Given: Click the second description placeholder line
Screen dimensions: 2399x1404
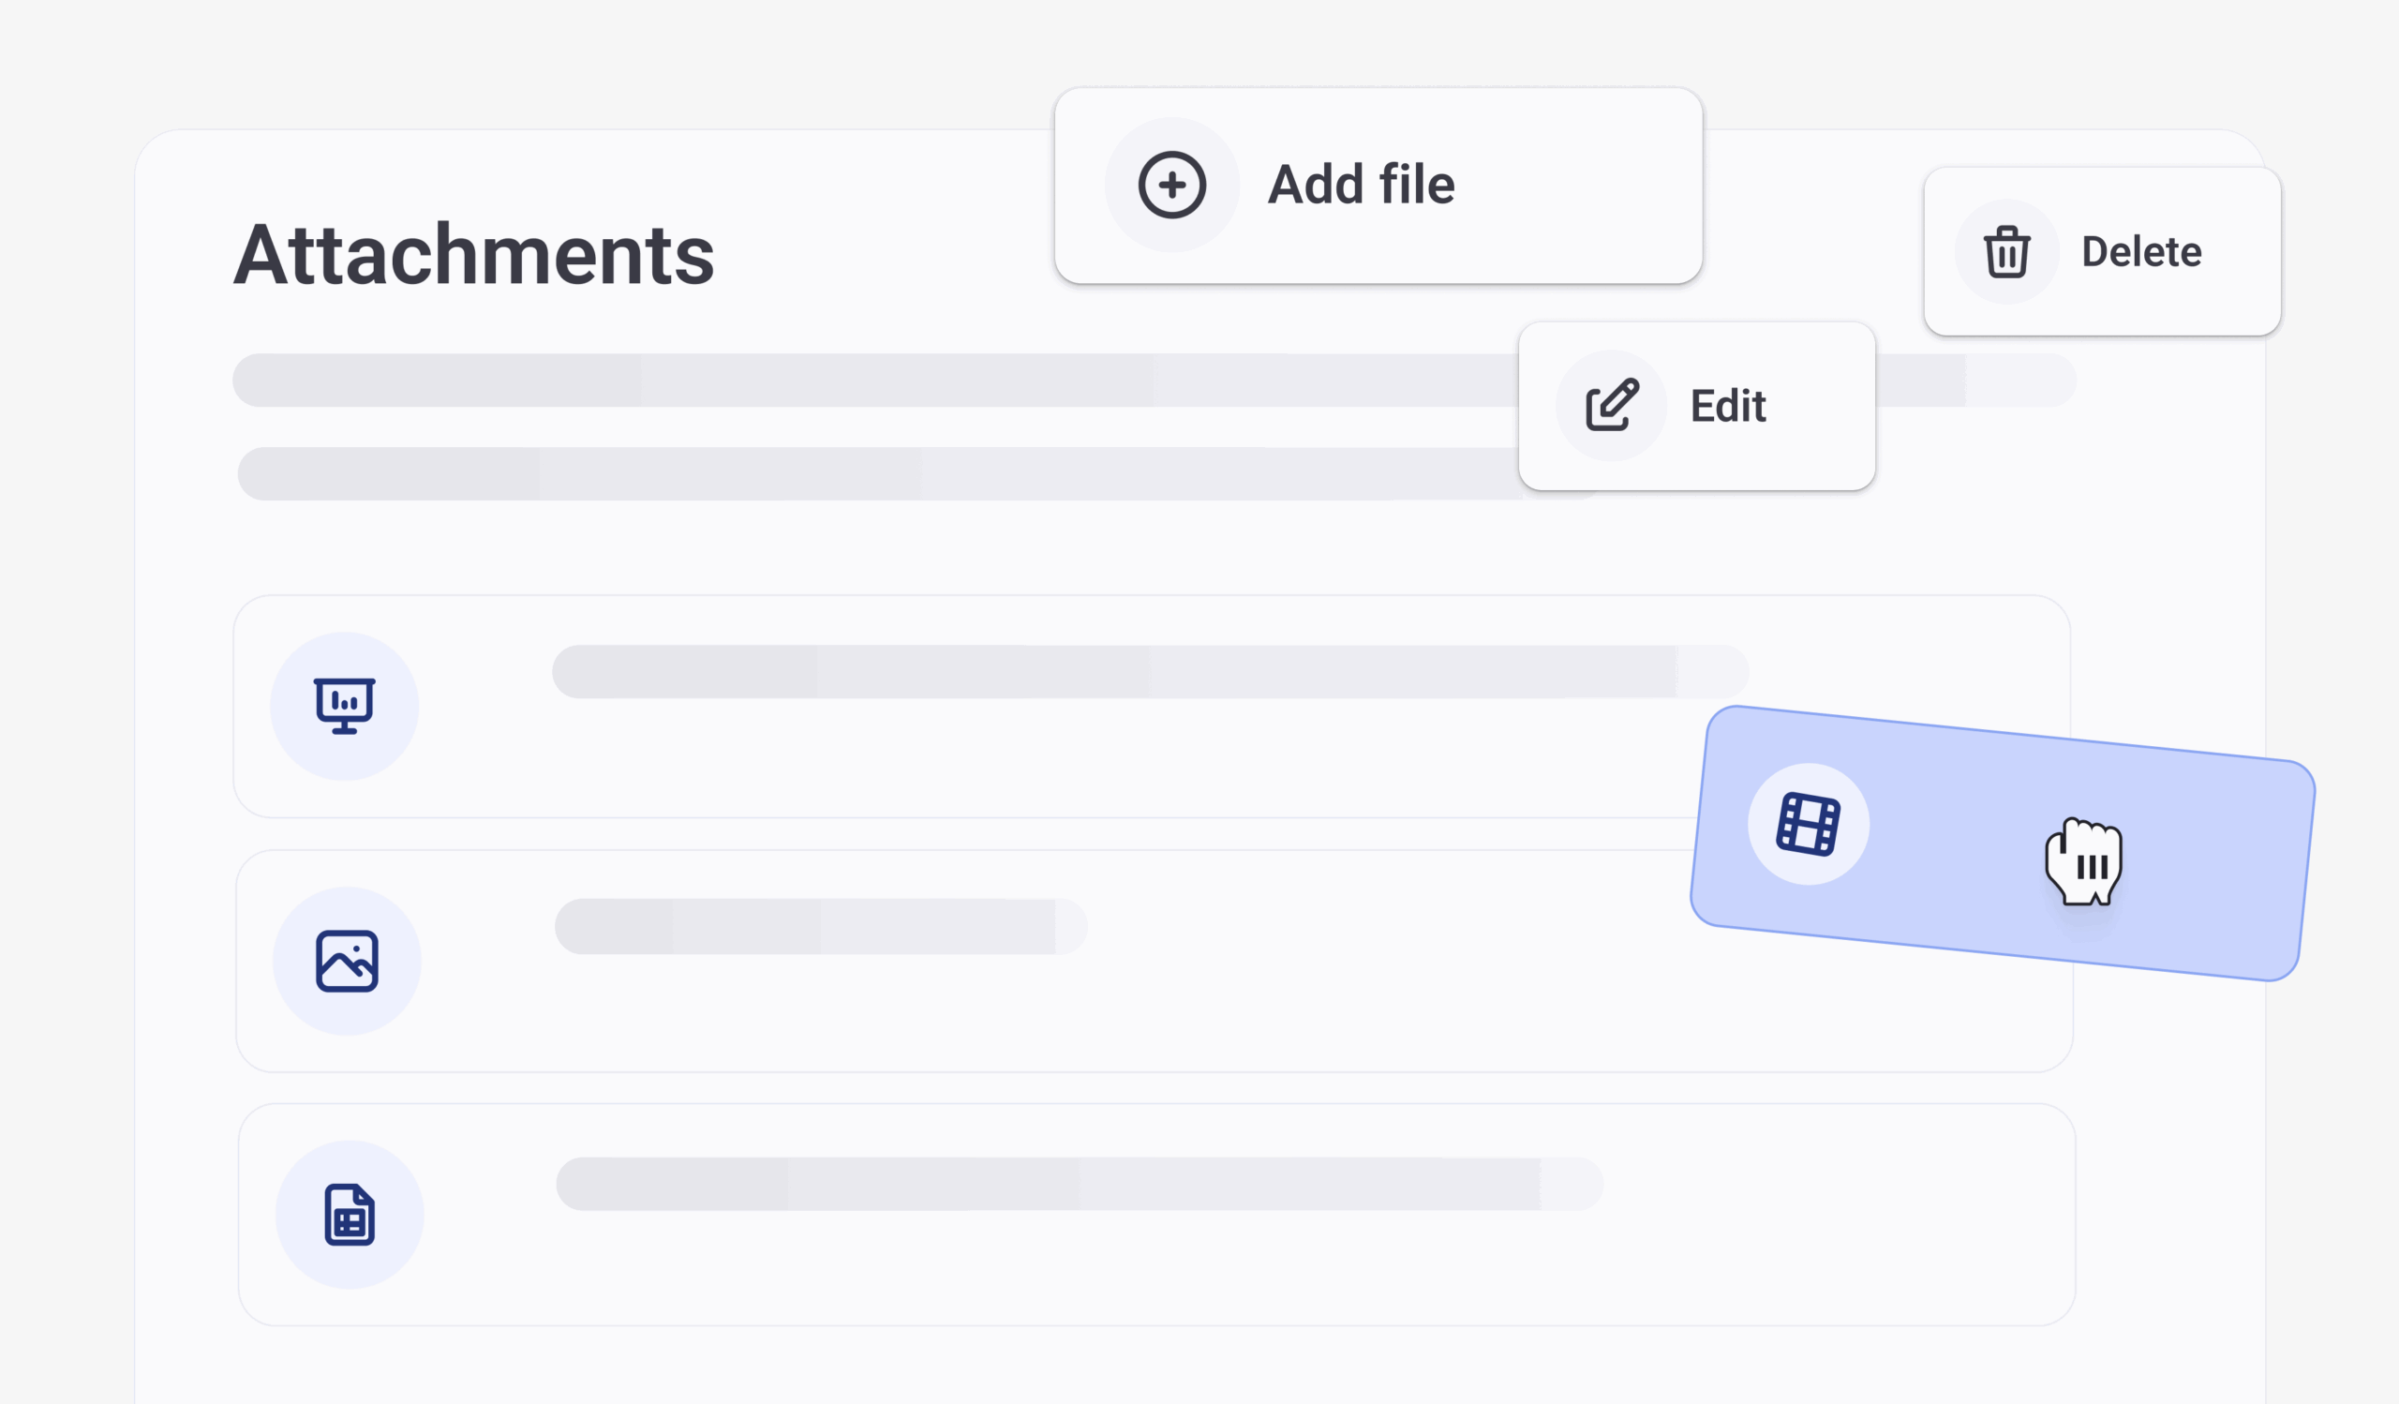Looking at the screenshot, I should click(x=857, y=474).
